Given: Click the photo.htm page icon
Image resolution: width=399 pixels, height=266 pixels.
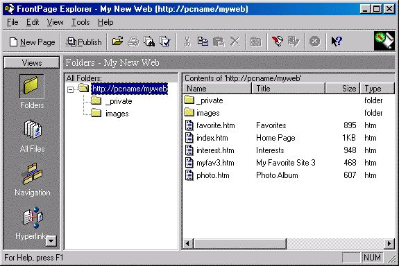Looking at the screenshot, I should pos(189,175).
